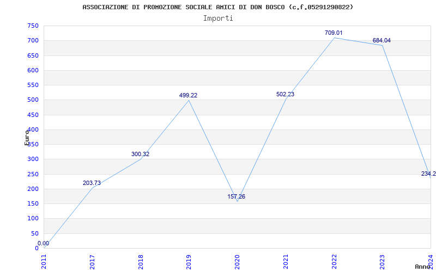Click the 2011 x-axis label

click(44, 262)
